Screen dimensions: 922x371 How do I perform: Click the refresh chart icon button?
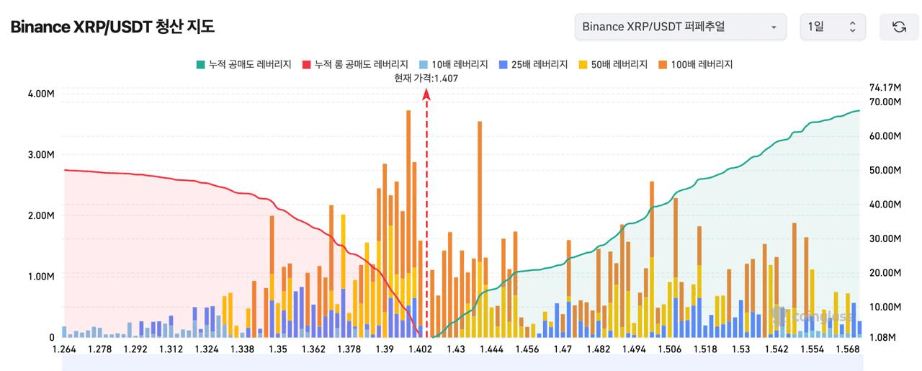[x=899, y=27]
